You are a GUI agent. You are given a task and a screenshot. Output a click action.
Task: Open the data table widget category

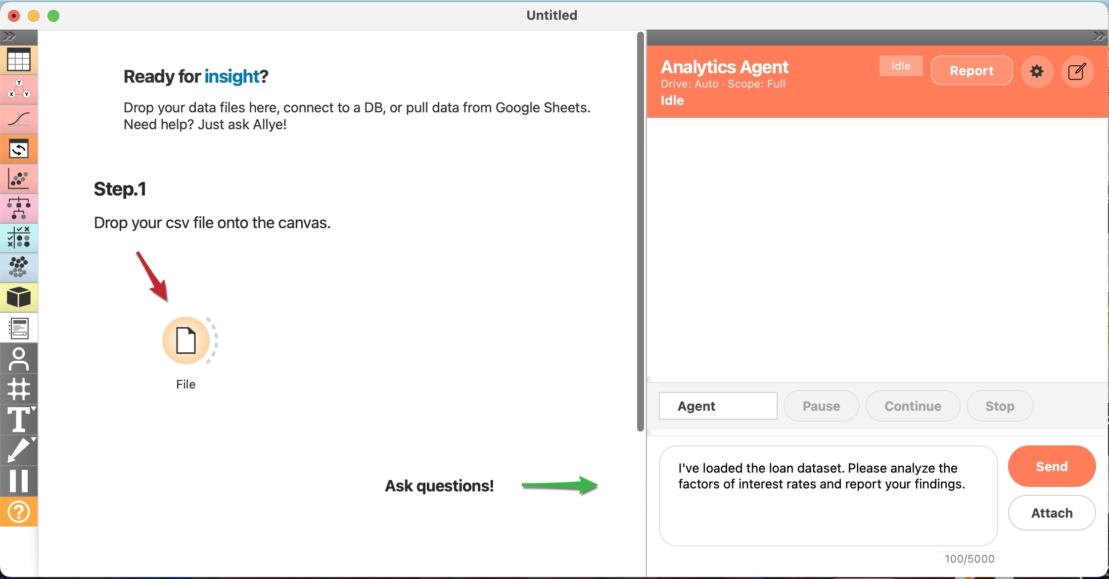point(19,60)
